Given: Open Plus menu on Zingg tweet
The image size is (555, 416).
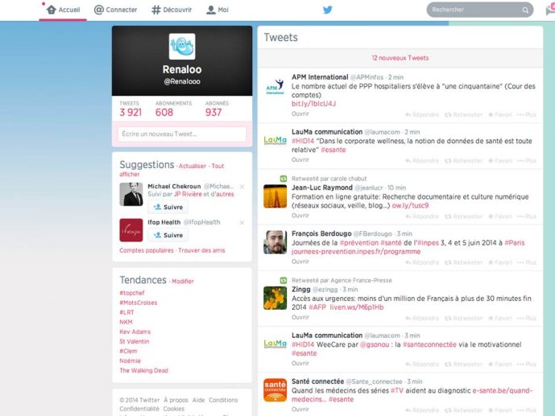Looking at the screenshot, I should 527,318.
